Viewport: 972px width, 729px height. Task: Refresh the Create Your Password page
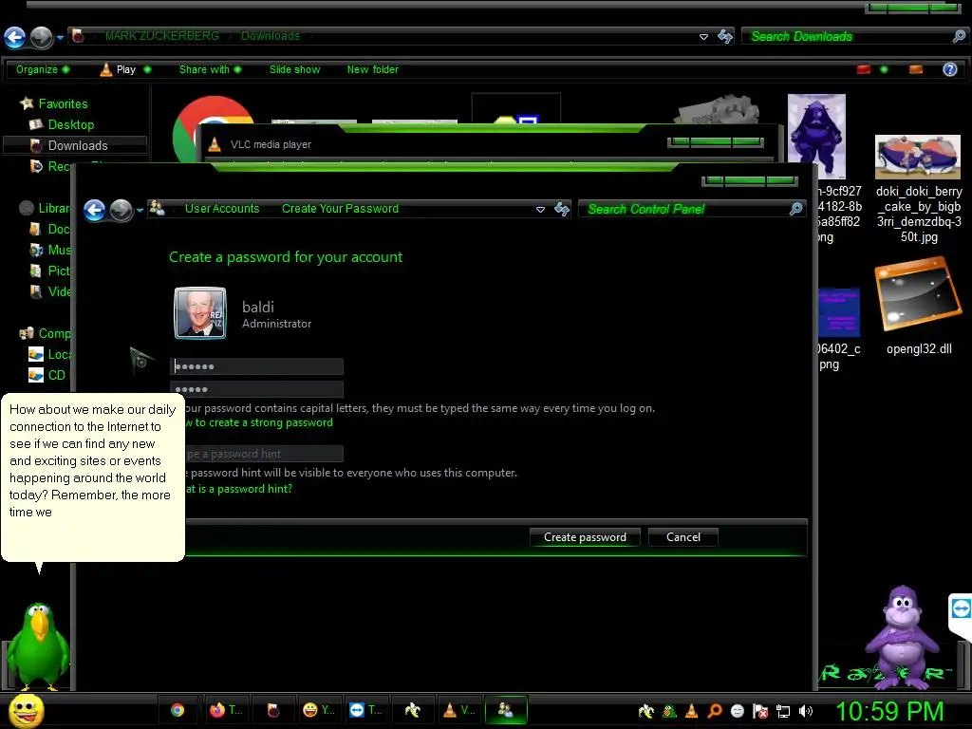562,210
